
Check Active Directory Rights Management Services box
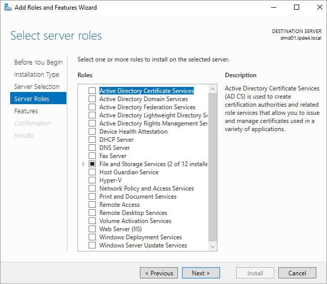(92, 123)
